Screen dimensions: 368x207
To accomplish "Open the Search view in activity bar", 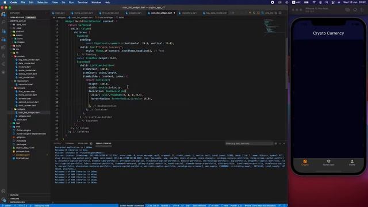I will [3, 22].
